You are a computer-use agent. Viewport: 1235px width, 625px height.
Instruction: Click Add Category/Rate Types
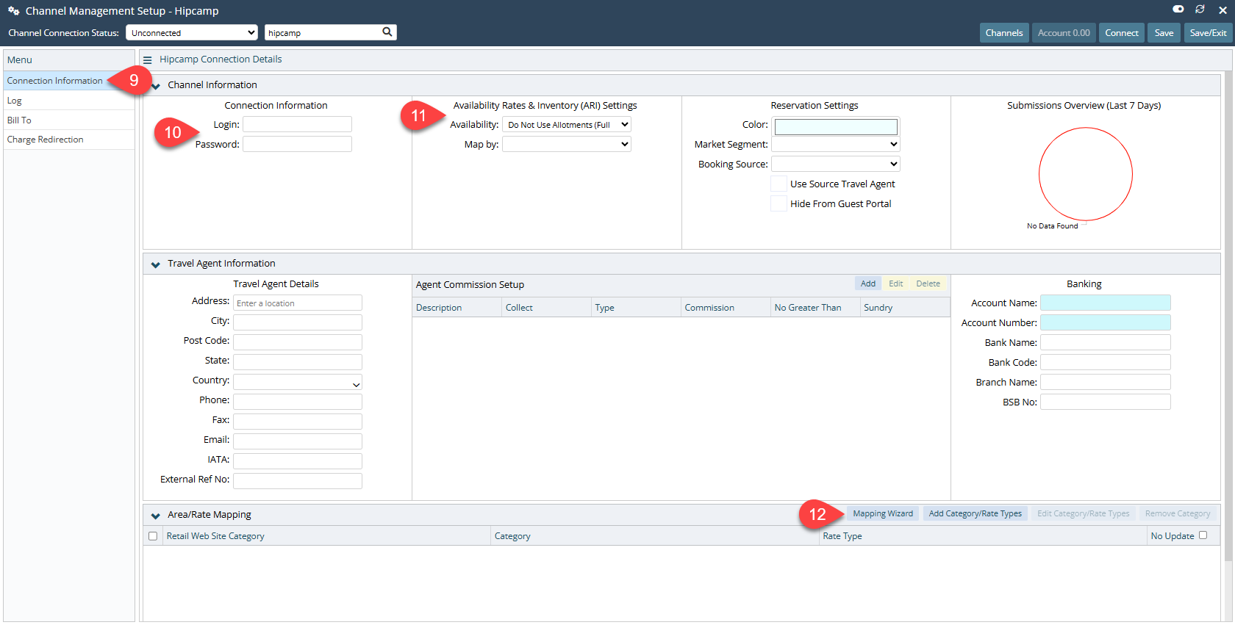click(976, 513)
